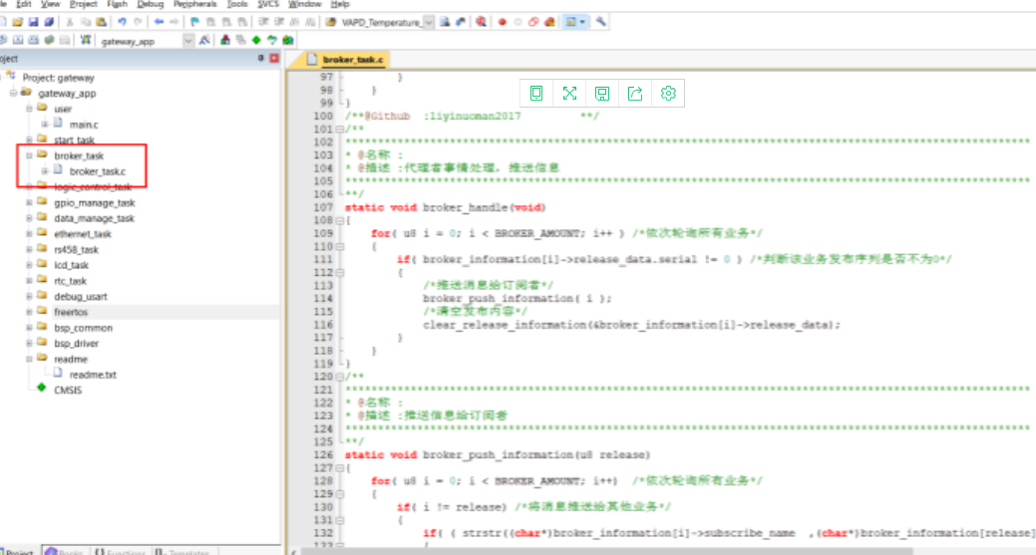Screen dimensions: 1036x555
Task: Open the Peripherals menu
Action: click(194, 4)
